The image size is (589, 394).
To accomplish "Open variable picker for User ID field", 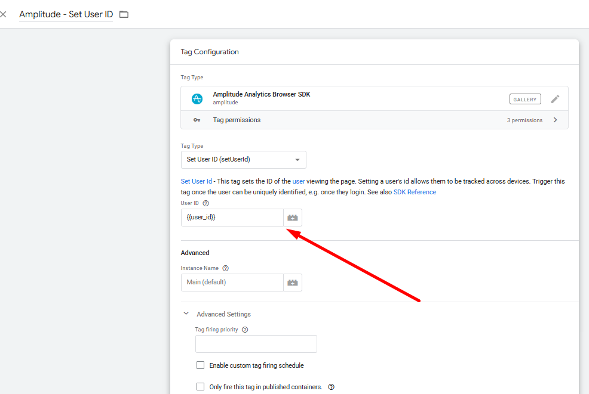I will click(293, 218).
